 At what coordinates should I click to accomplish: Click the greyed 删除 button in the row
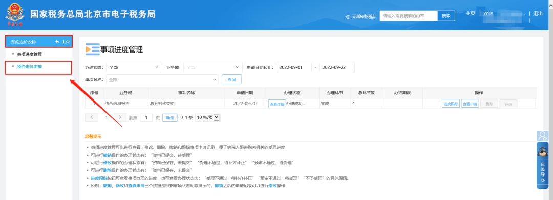(489, 104)
